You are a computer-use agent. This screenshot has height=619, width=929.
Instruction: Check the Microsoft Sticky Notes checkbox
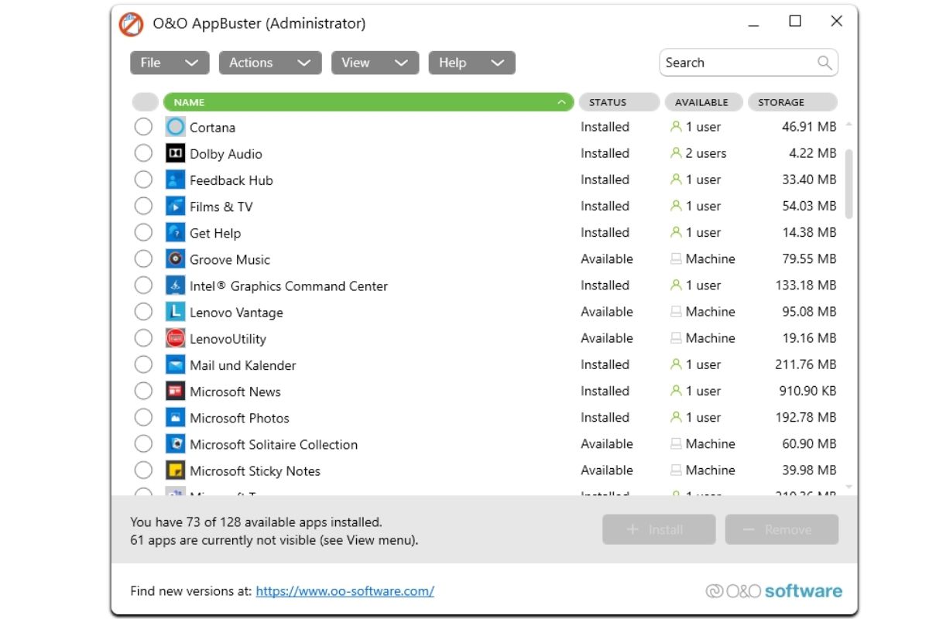[143, 470]
